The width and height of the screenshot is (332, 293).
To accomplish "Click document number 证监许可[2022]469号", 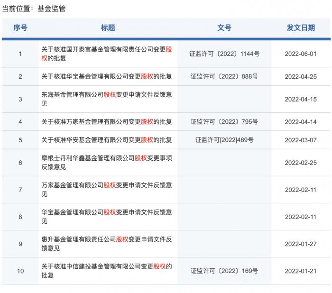I will pyautogui.click(x=224, y=140).
